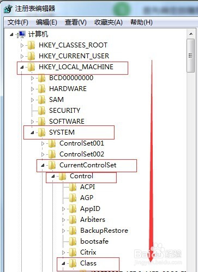Select the SYSTEM key label

(x=62, y=132)
